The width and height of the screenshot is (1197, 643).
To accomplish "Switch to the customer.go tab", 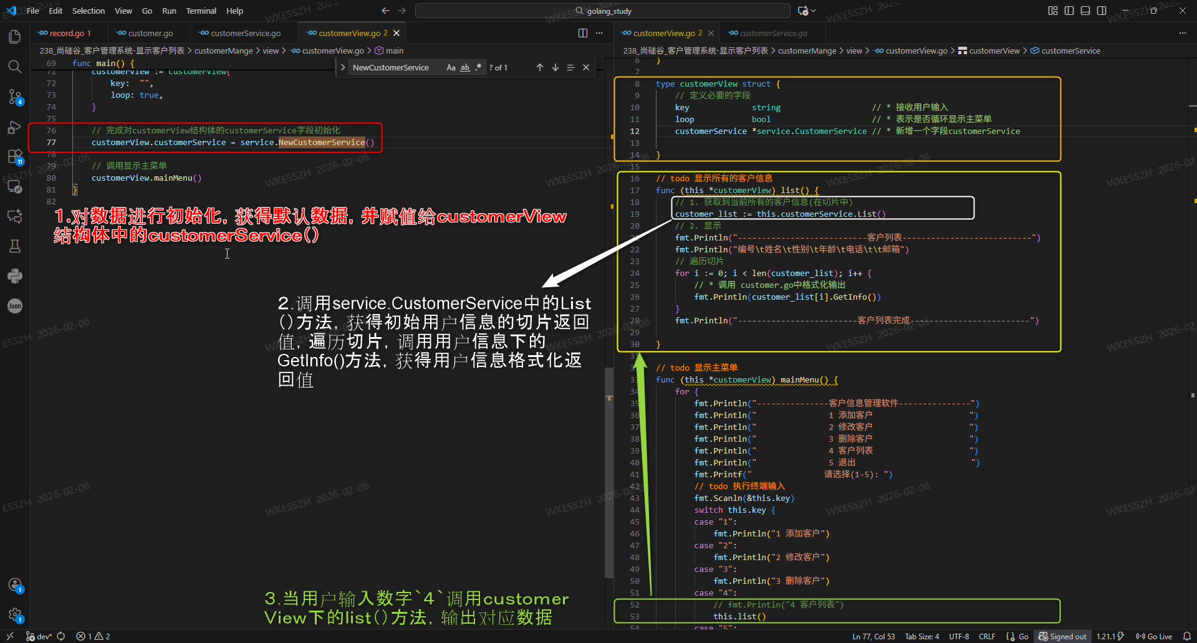I will click(150, 32).
